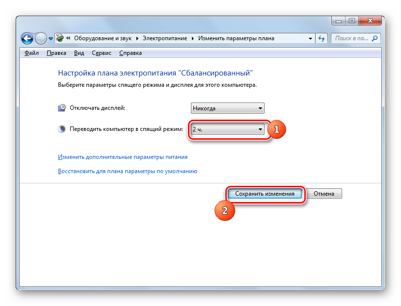
Task: Open the 'Сервис' menu
Action: pos(102,53)
